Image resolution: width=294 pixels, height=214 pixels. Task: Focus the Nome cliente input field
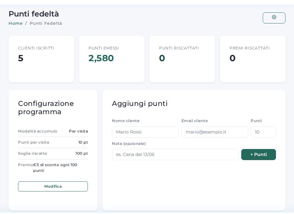point(145,132)
